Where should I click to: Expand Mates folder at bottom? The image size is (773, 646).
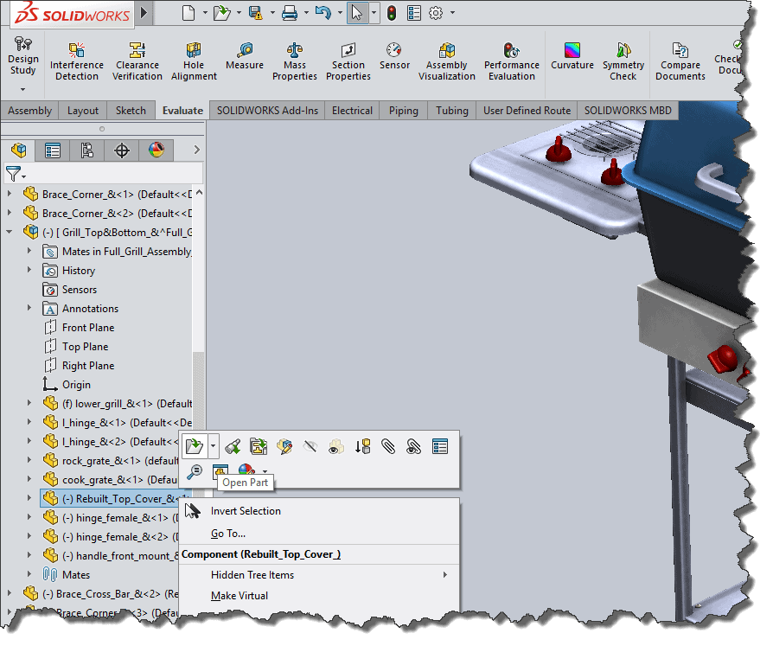(x=29, y=574)
